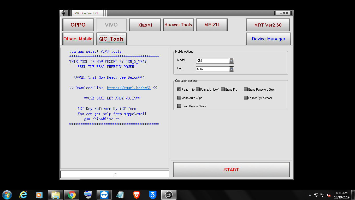Click the 'gsm.china@Live.cn' email text
The width and height of the screenshot is (355, 200).
[102, 119]
